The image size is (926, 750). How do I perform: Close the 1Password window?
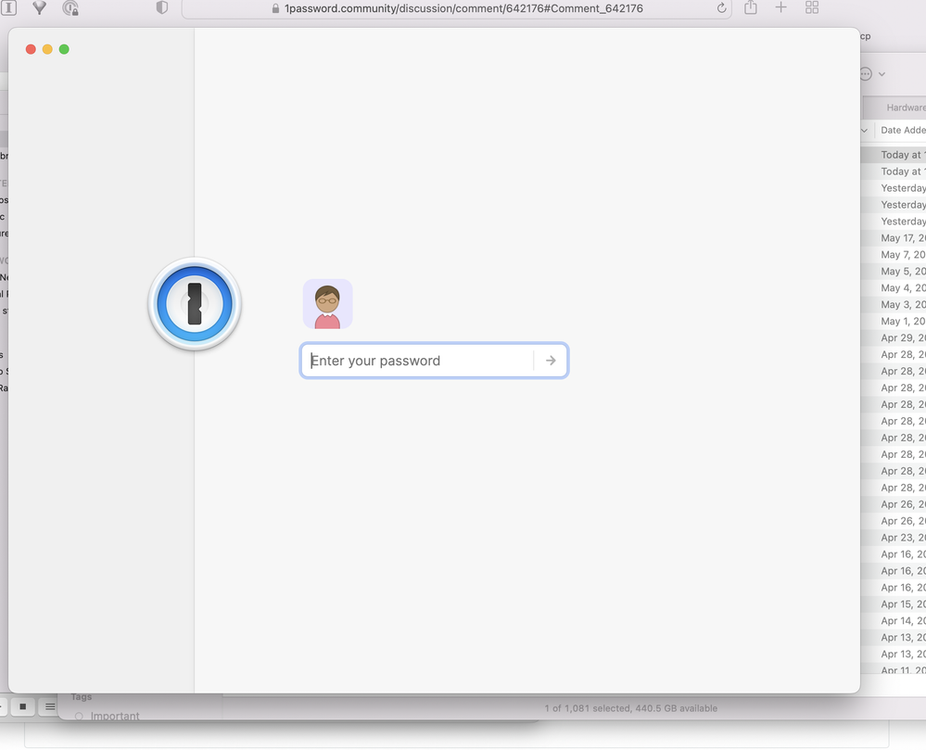(31, 49)
